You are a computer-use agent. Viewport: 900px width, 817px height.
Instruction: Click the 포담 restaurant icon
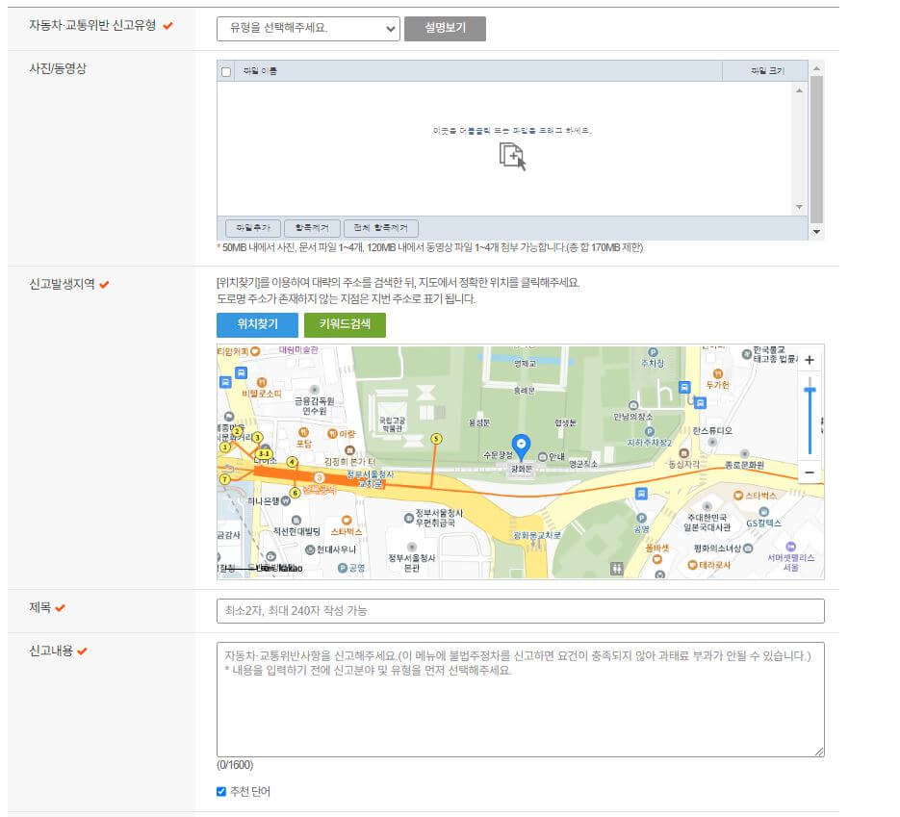(303, 432)
